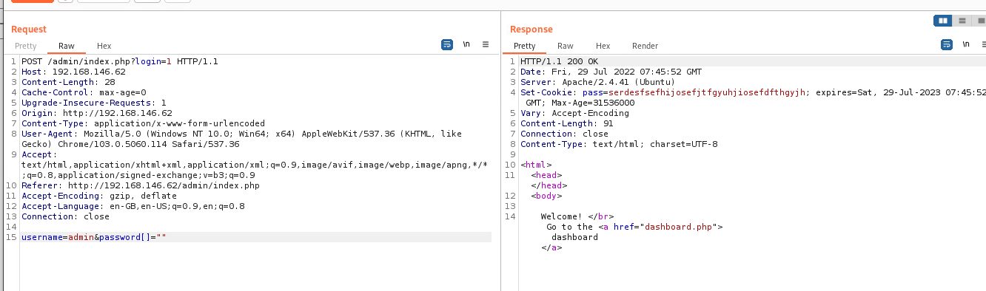Screen dimensions: 986x291
Task: Click the Content-Length: 28 request header
Action: click(x=68, y=82)
